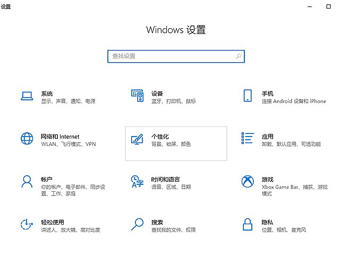Select the 系统 category title
The width and height of the screenshot is (340, 255).
click(x=47, y=93)
